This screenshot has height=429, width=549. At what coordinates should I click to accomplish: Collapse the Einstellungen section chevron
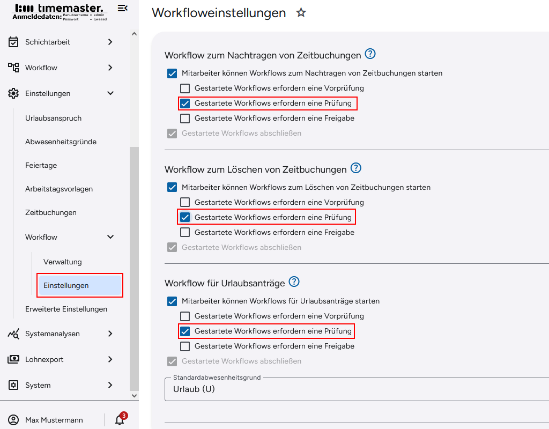[x=110, y=93]
